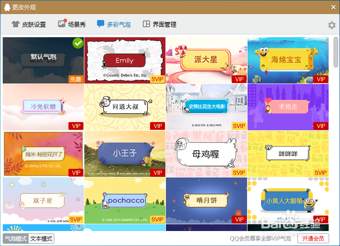Click the VIP badge on 啃月饼
This screenshot has height=246, width=340.
pos(239,220)
